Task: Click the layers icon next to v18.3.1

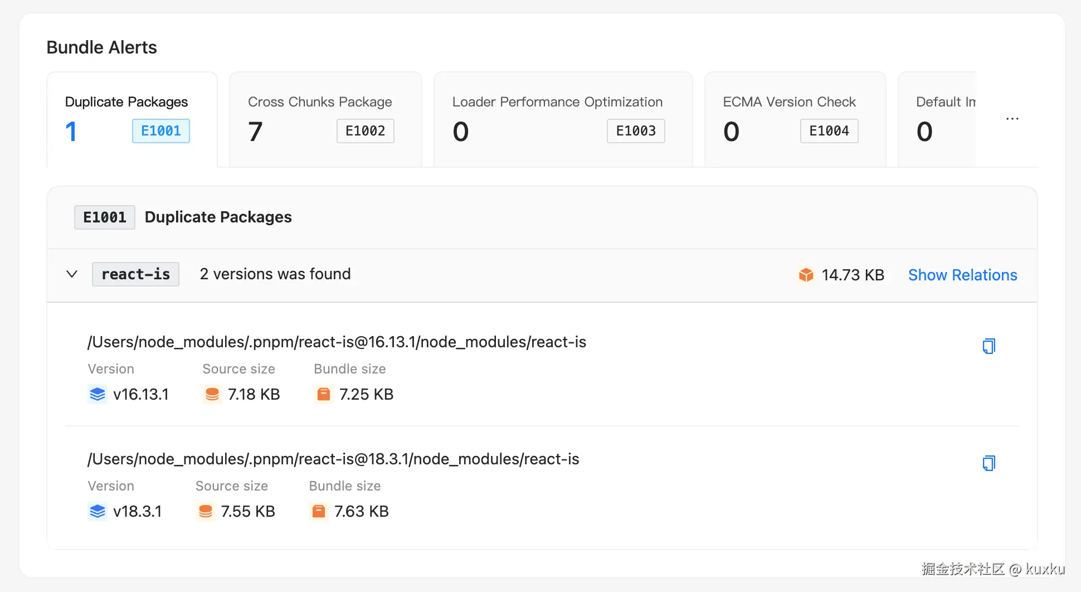Action: [98, 511]
